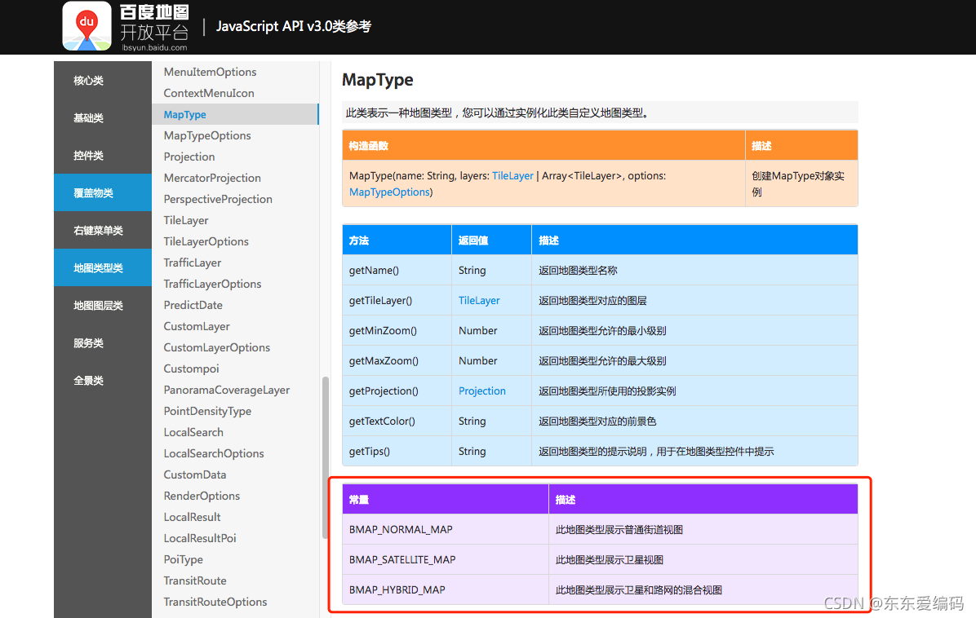Click the BMAP_SATELLITE_MAP constant cell
This screenshot has height=618, width=976.
446,559
